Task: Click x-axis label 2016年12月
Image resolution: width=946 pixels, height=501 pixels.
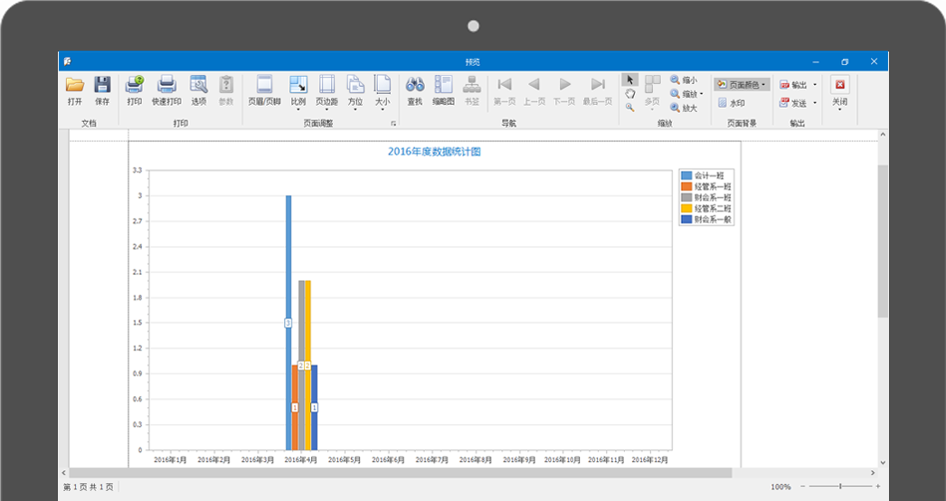Action: coord(649,460)
